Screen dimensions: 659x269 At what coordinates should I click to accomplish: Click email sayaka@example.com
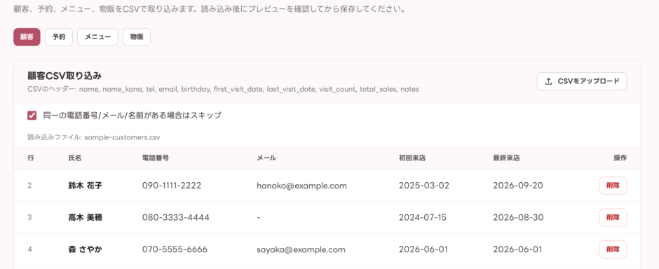(301, 249)
